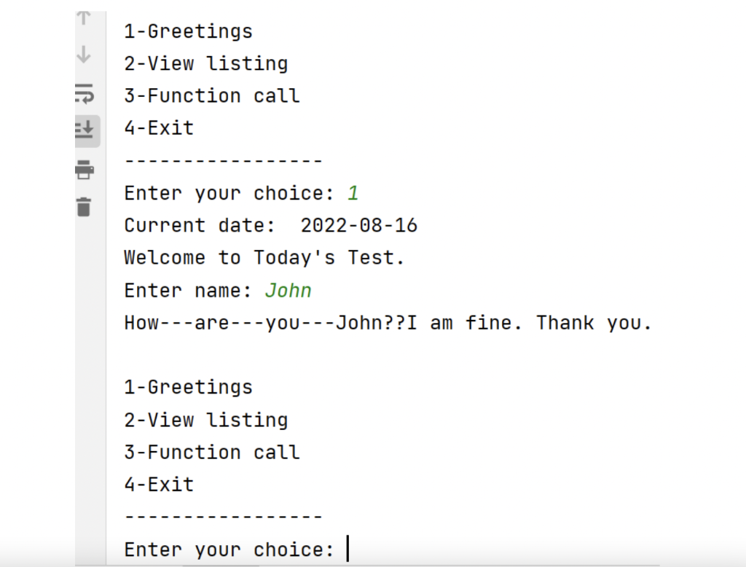Viewport: 746px width, 567px height.
Task: Click the 1-Greetings menu line
Action: click(187, 31)
